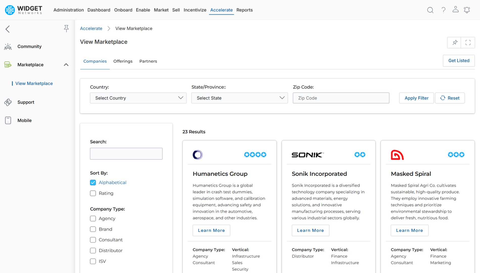Viewport: 480px width, 273px height.
Task: Switch to the Offerings tab
Action: 123,61
